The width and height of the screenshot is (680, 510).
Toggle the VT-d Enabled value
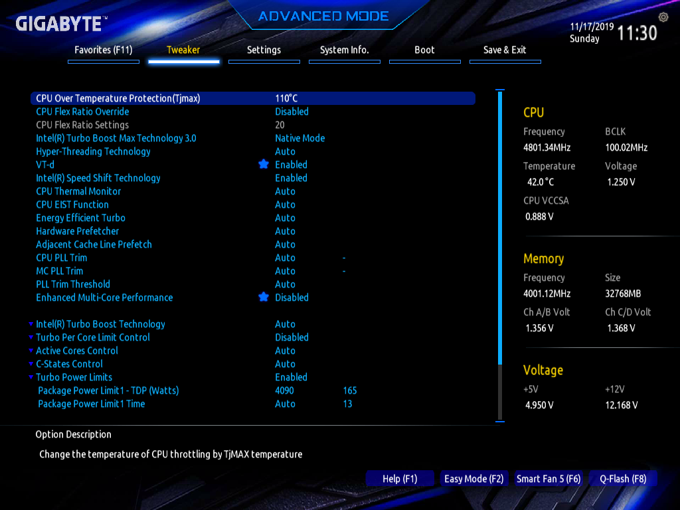tap(291, 165)
